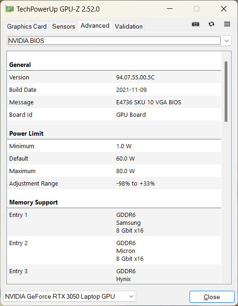Select the Minimum power value 1.0 W

point(124,146)
